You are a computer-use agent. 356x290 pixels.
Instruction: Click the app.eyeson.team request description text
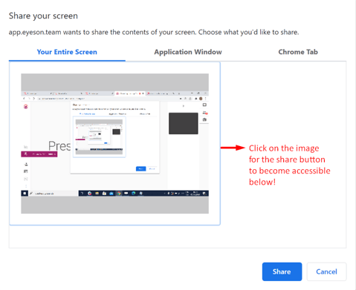[x=154, y=32]
